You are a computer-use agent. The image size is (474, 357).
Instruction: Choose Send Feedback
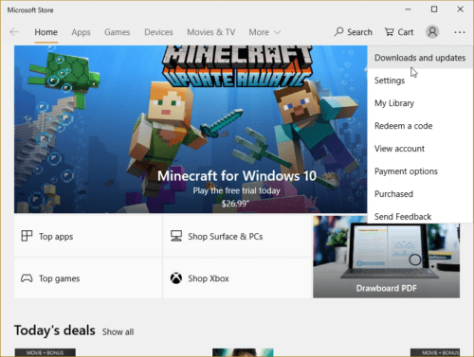pyautogui.click(x=420, y=216)
